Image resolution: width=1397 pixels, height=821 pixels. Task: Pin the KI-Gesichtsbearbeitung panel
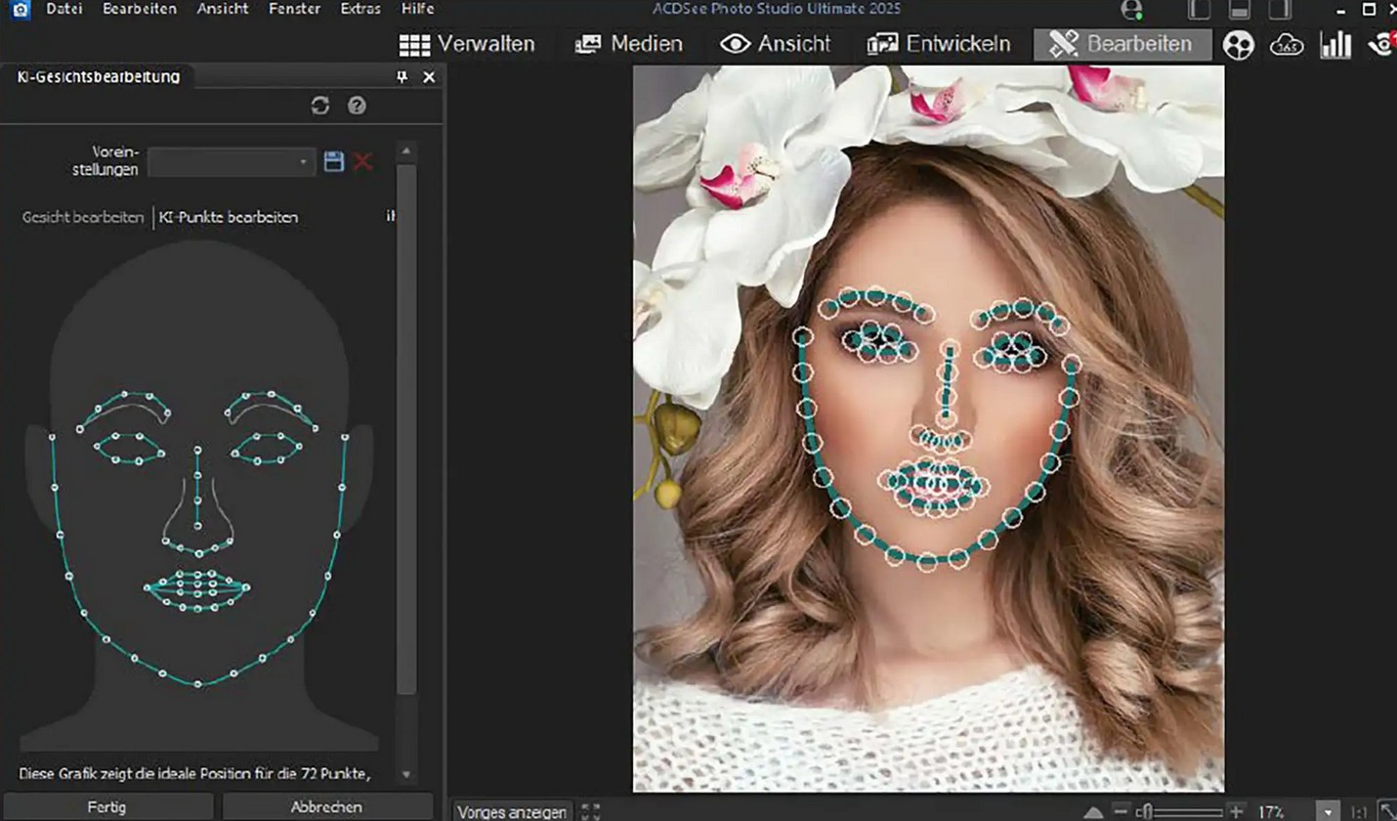(402, 77)
